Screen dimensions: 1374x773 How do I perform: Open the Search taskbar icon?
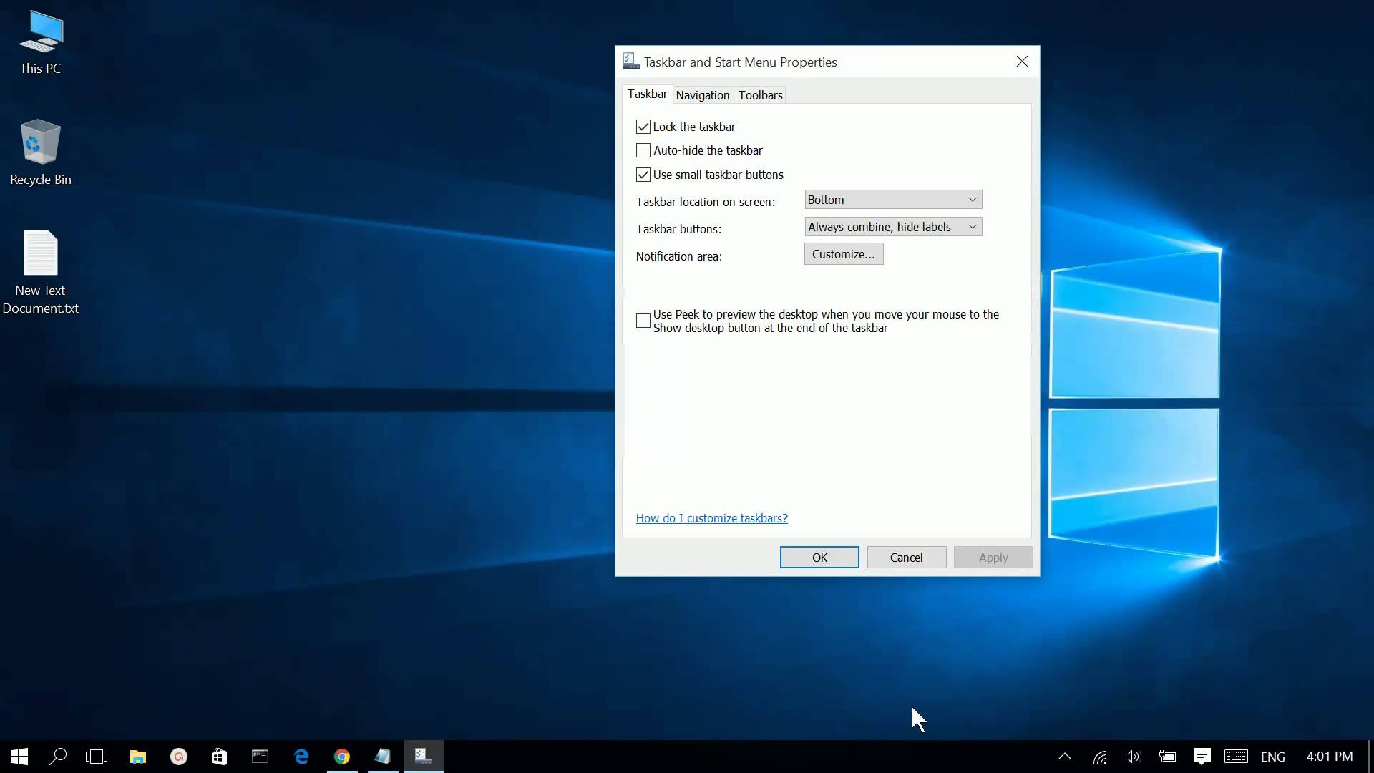point(57,756)
